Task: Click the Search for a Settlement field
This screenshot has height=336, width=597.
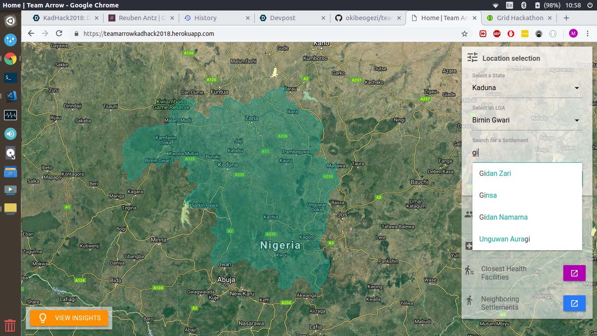Action: tap(527, 153)
